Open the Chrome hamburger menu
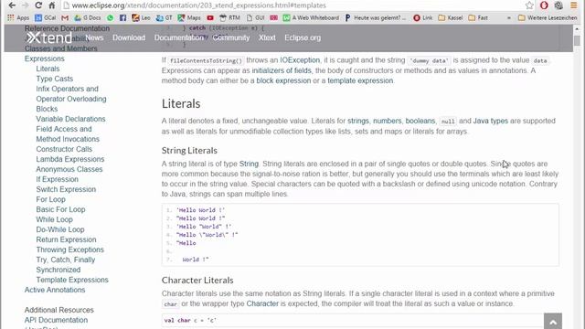 (573, 5)
